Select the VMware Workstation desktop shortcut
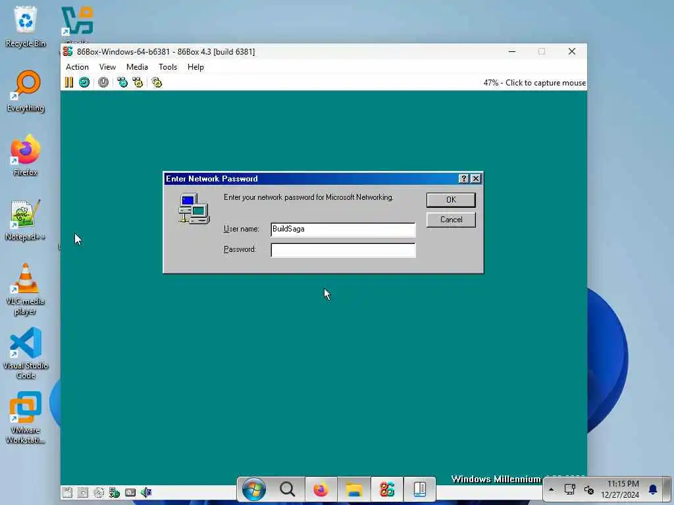 26,418
